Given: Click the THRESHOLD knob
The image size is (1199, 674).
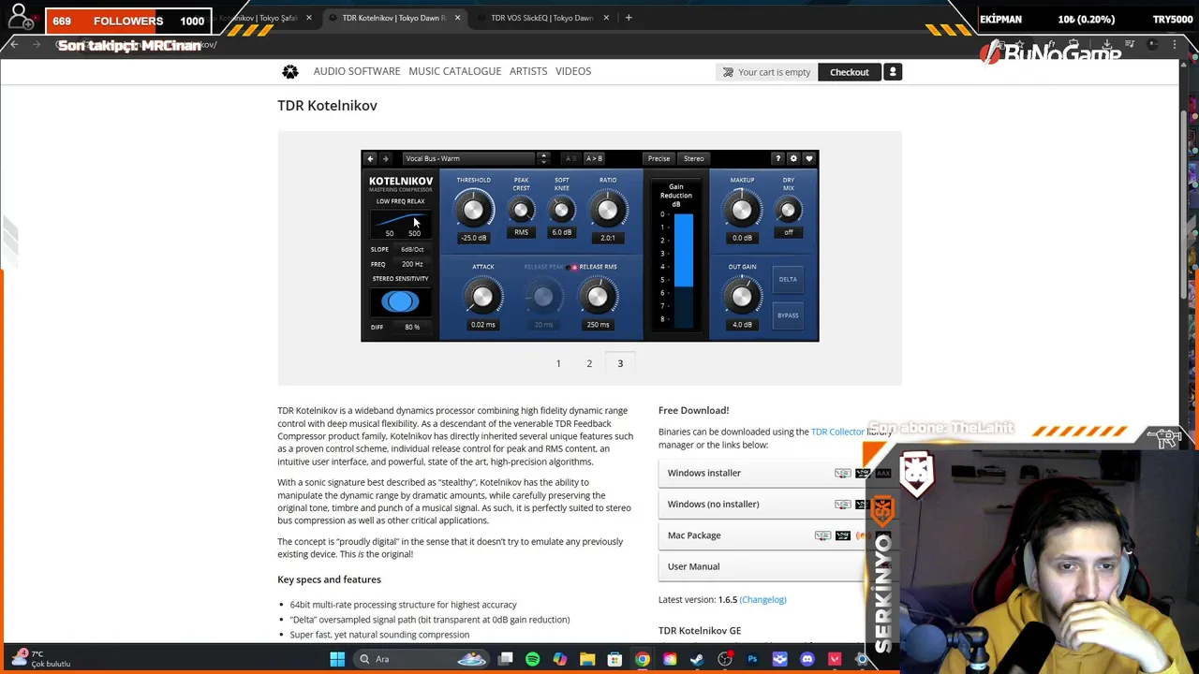Looking at the screenshot, I should (x=473, y=211).
